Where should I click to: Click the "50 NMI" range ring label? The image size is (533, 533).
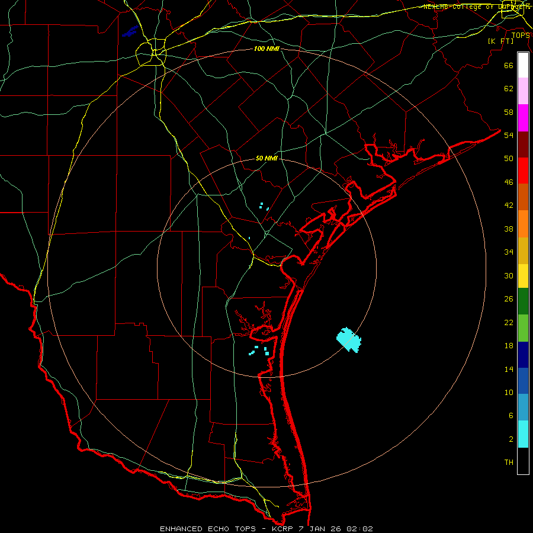(266, 158)
